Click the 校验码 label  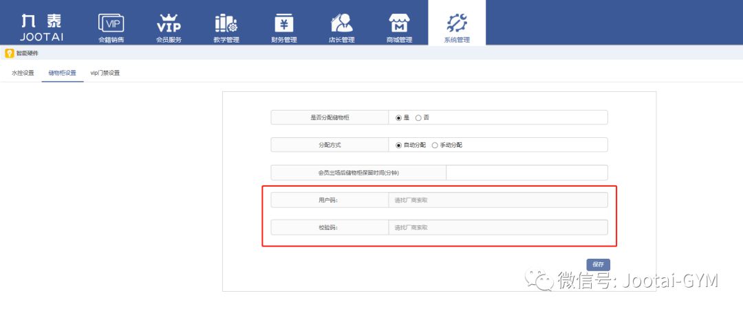(x=328, y=227)
